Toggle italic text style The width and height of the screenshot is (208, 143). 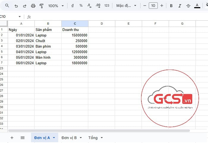point(179,6)
